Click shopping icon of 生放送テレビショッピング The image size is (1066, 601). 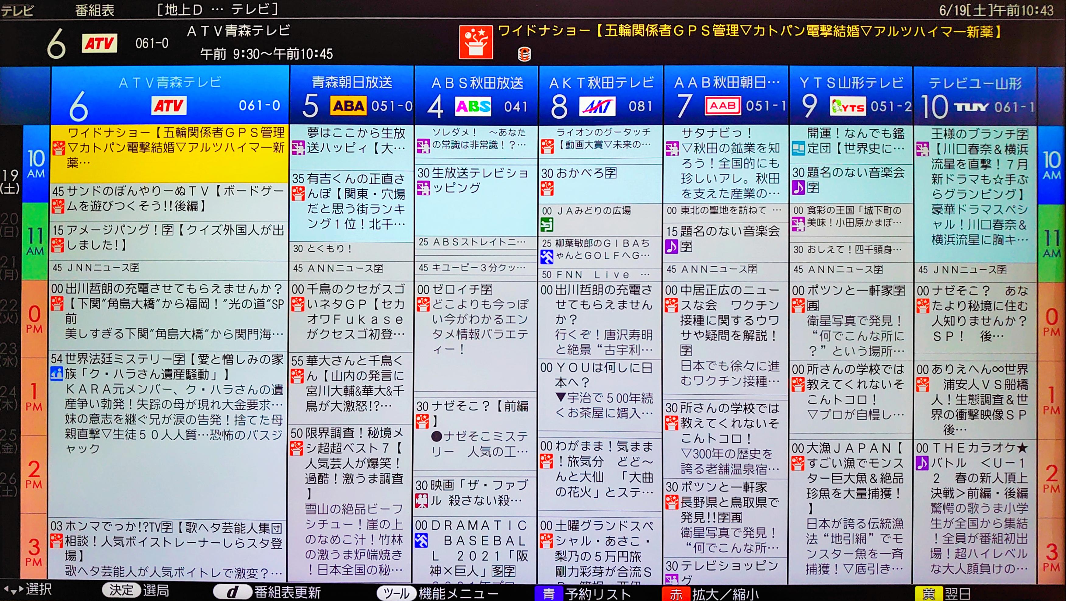[x=423, y=188]
